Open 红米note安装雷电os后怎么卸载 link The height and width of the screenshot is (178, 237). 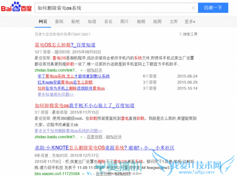[x=65, y=82]
